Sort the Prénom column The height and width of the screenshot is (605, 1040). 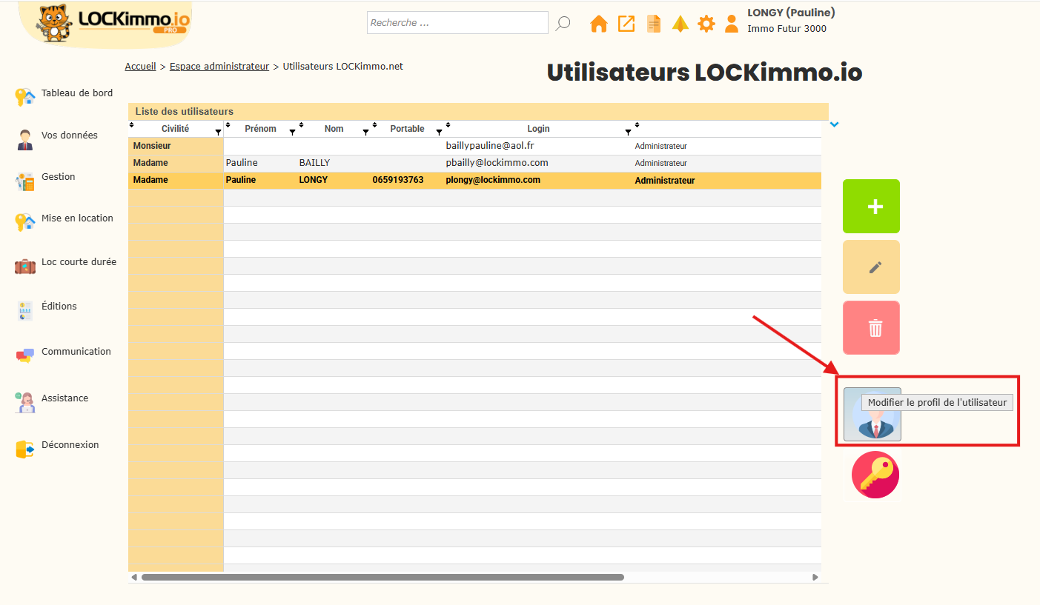click(x=228, y=124)
